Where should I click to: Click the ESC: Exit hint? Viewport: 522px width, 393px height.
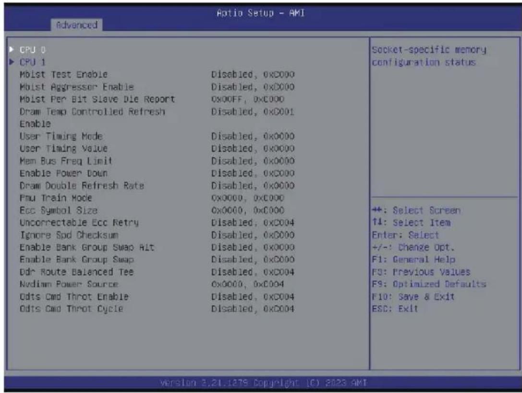pos(395,309)
